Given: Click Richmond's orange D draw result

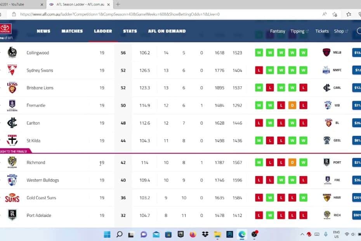Looking at the screenshot, I should click(292, 162).
